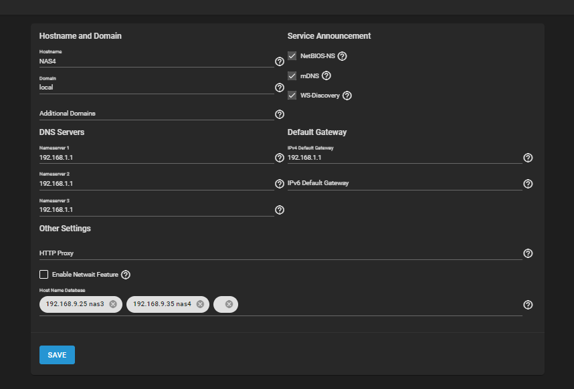Click the help icon beside NetBIOS-NS

(343, 56)
